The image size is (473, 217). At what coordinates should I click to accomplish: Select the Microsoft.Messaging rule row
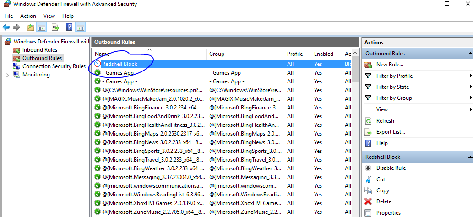coord(222,177)
